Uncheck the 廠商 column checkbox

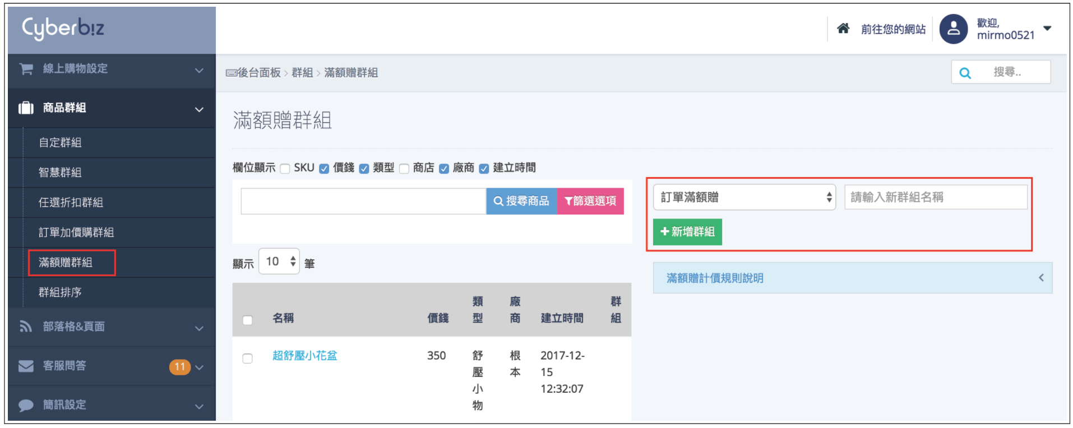444,169
